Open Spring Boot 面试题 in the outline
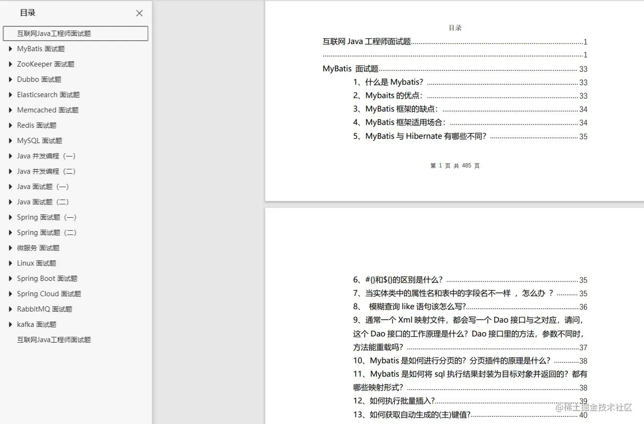Image resolution: width=644 pixels, height=424 pixels. [x=47, y=279]
